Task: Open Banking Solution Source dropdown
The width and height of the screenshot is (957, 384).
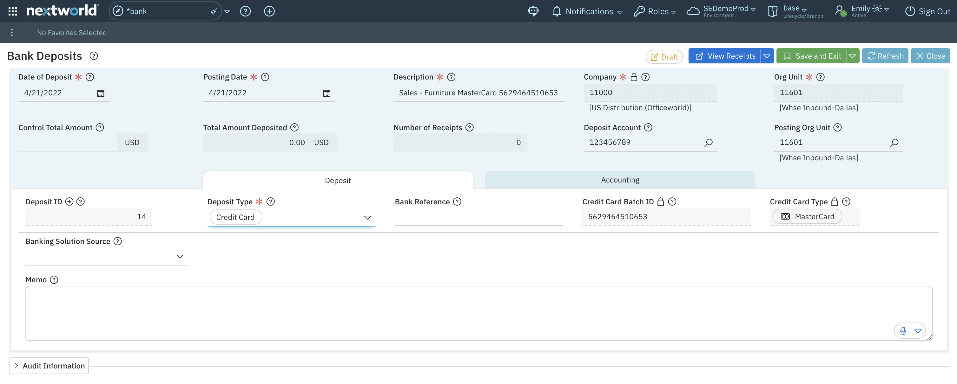Action: click(x=180, y=256)
